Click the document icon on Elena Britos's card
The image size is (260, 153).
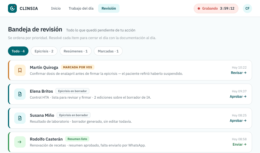(x=20, y=94)
